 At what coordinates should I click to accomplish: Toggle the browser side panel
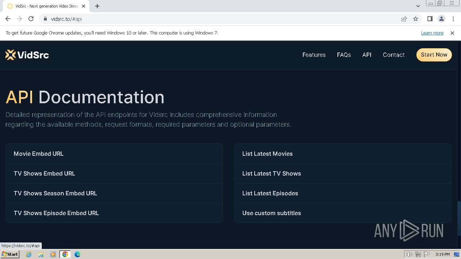click(430, 19)
